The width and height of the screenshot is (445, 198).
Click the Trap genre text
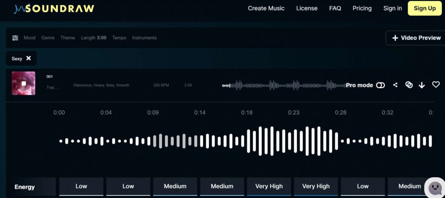53,87
